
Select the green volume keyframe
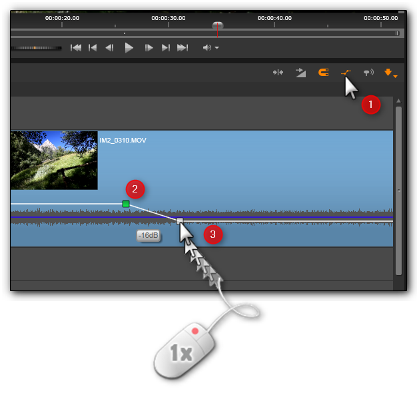click(x=126, y=204)
